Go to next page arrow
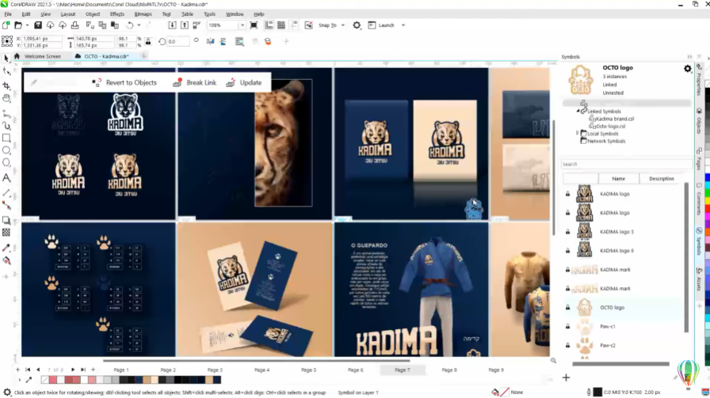Viewport: 710px width, 398px height. [73, 370]
